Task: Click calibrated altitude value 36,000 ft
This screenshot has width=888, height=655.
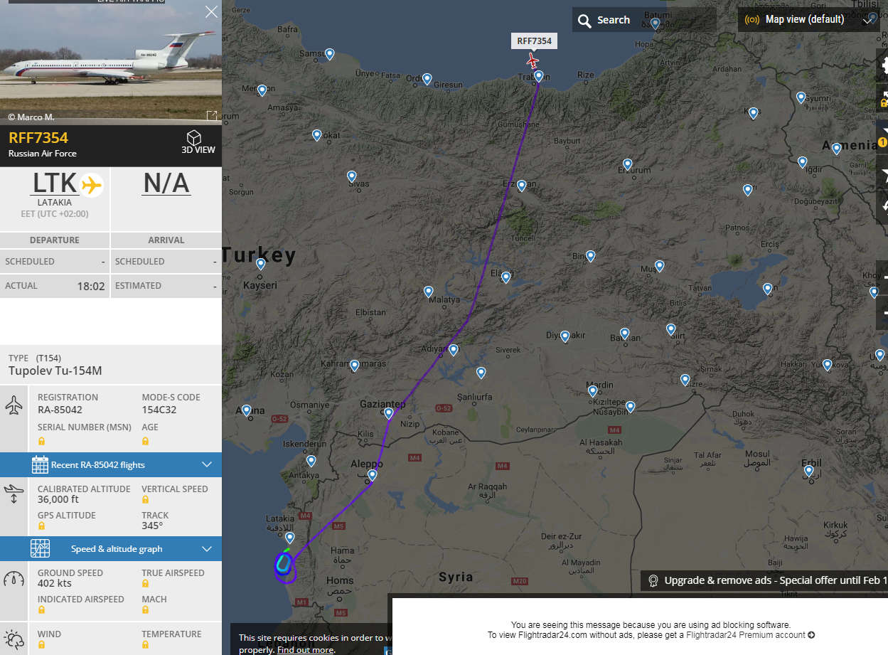Action: point(58,499)
